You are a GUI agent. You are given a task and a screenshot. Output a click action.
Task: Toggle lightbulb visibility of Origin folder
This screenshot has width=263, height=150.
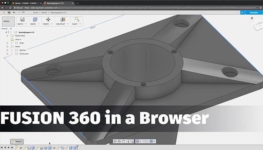12,43
